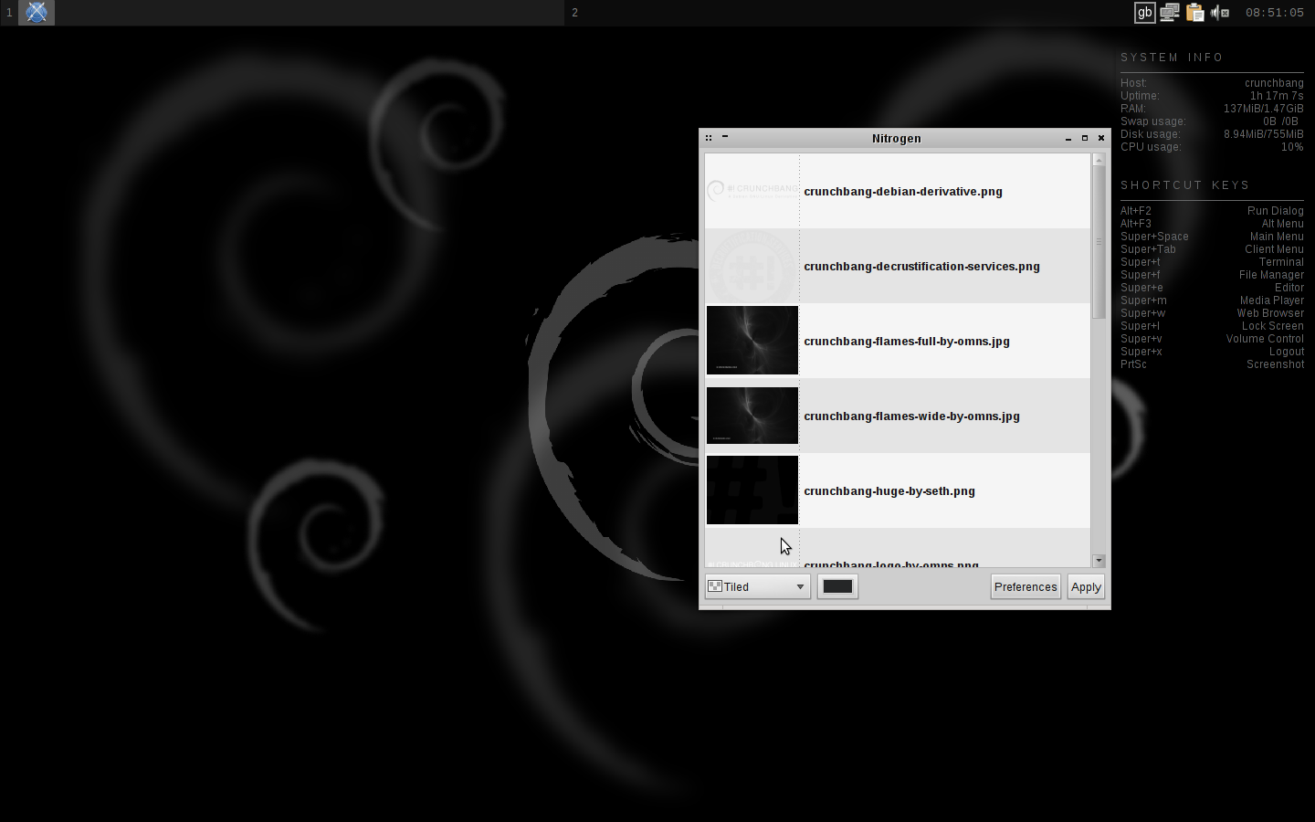Click the wallpaper list scrollbar handle
The height and width of the screenshot is (822, 1315).
click(1099, 242)
